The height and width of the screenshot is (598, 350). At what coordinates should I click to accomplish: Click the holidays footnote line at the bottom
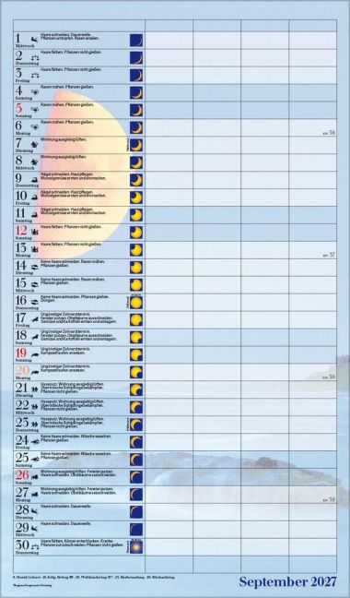click(93, 579)
